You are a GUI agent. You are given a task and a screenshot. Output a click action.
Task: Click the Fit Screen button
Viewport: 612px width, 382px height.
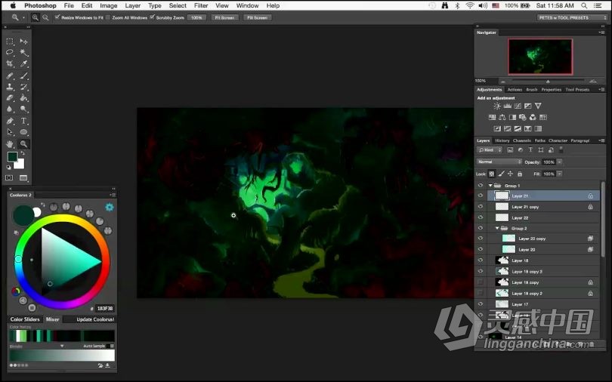coord(225,17)
